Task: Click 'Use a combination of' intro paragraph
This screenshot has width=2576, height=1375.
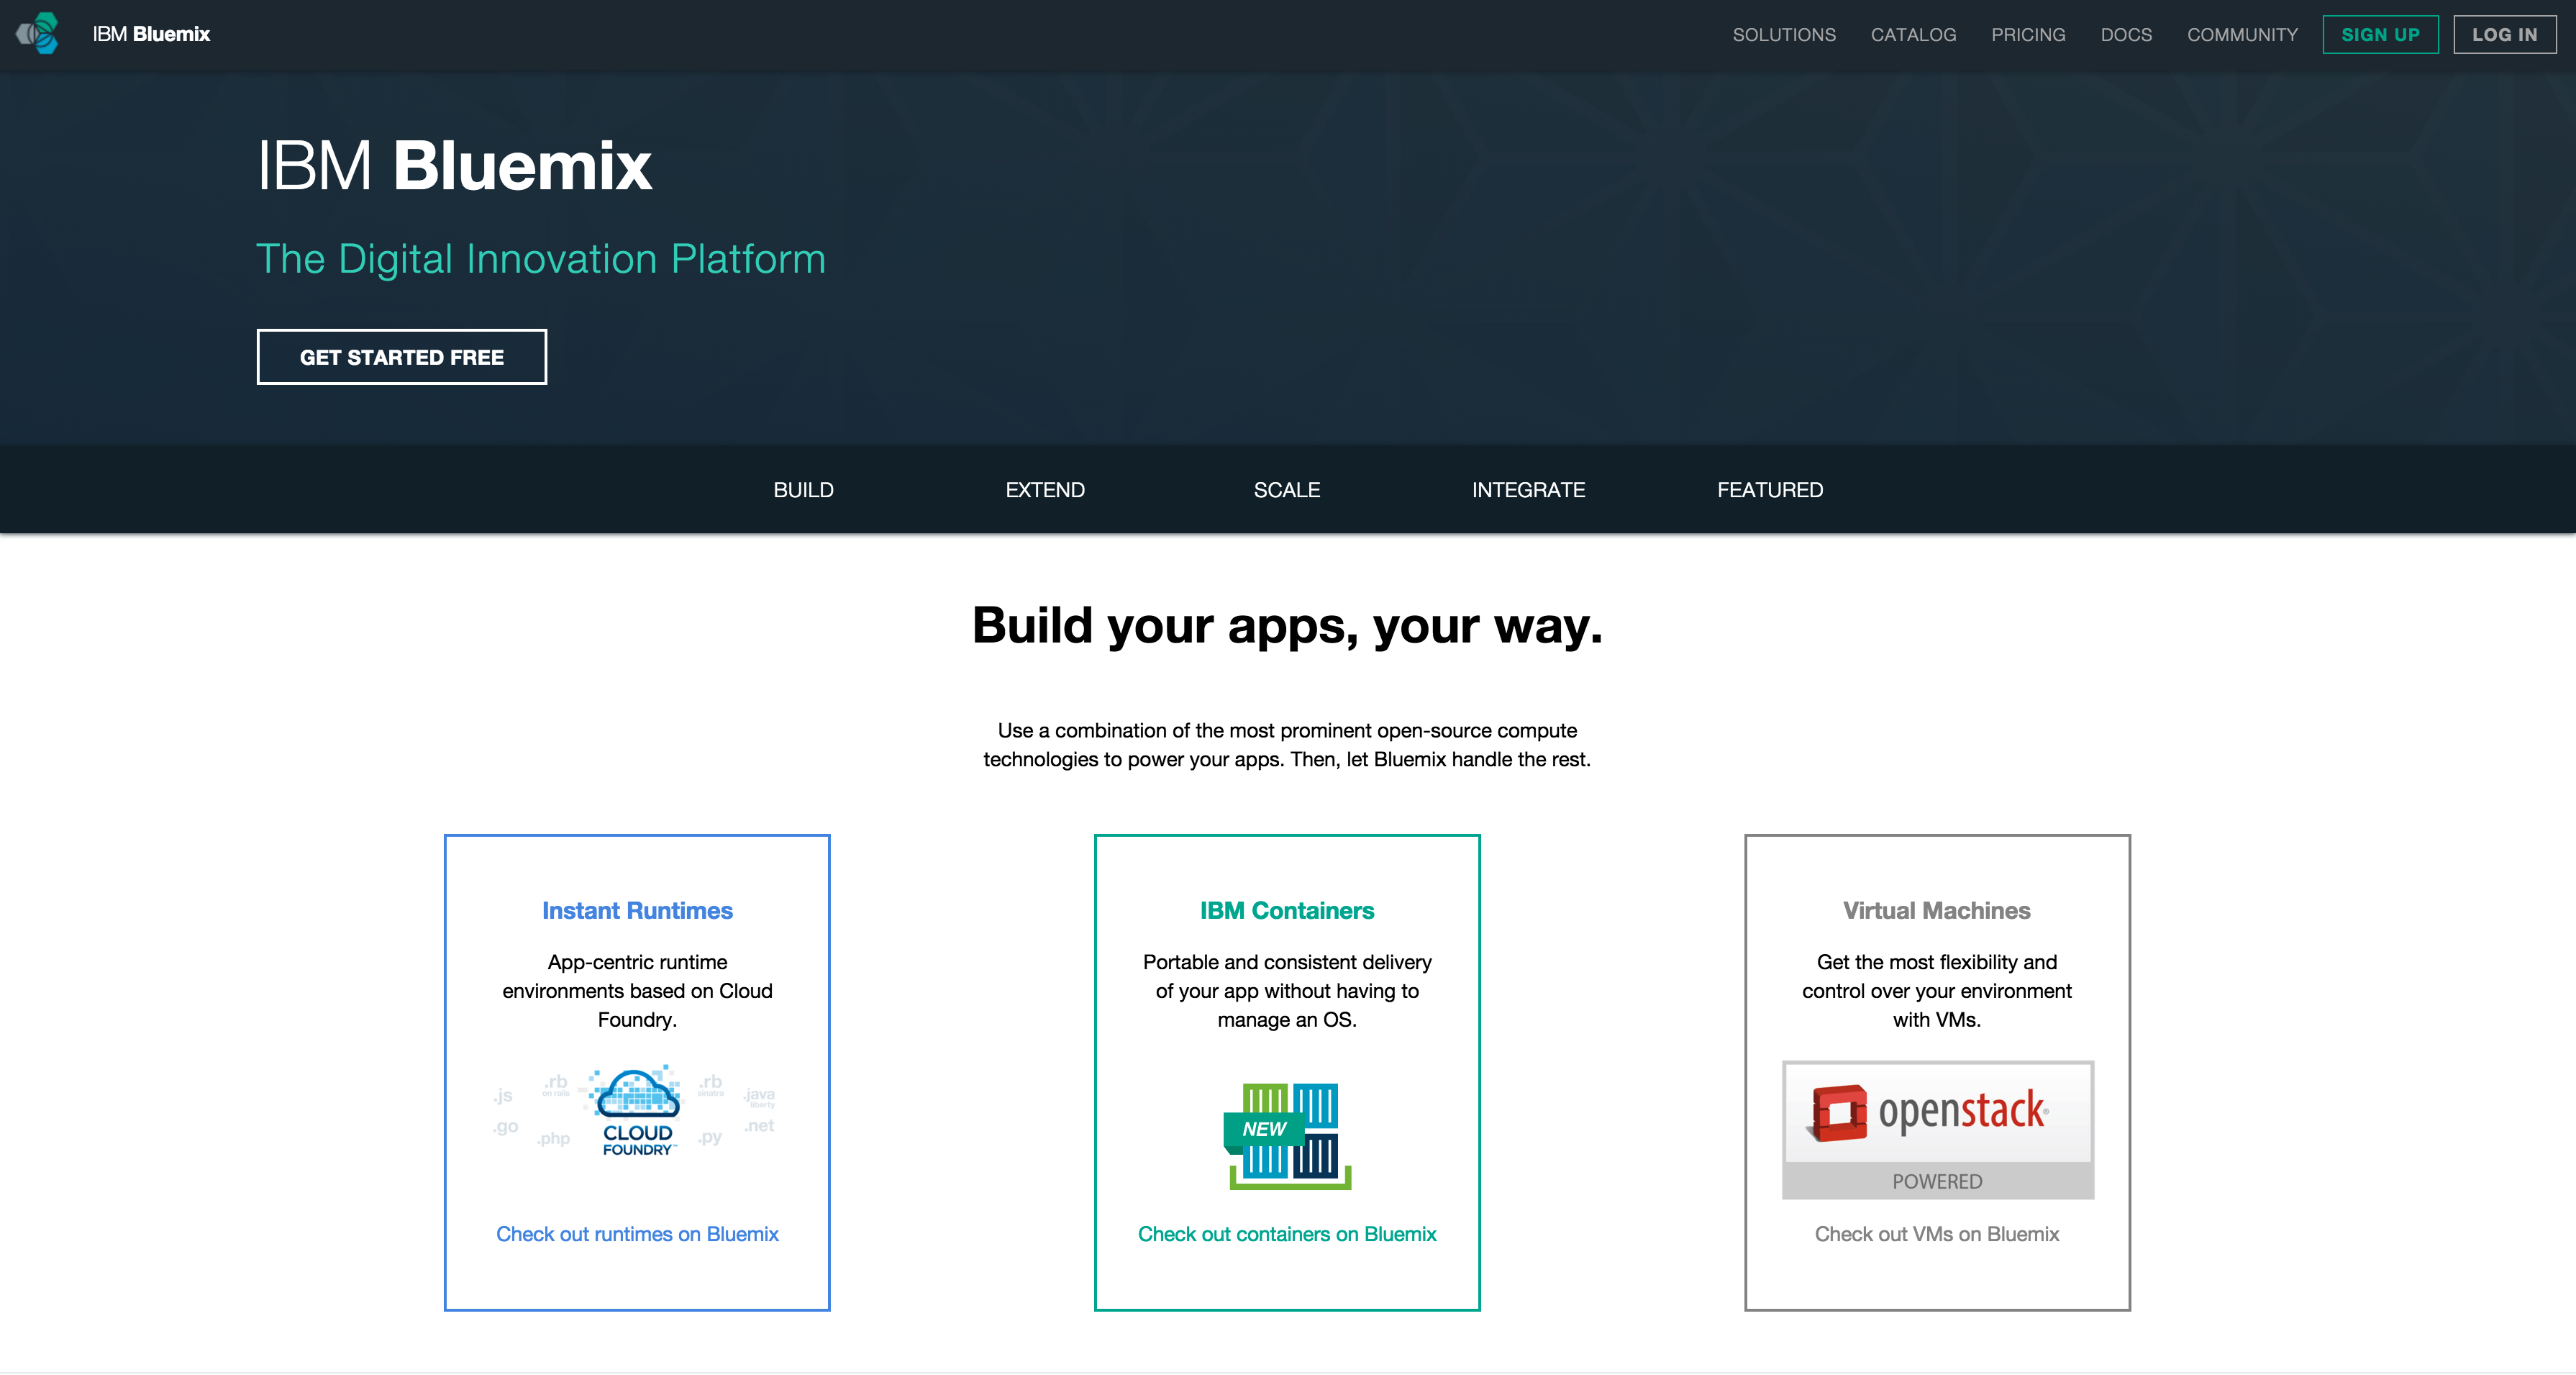Action: (x=1287, y=745)
